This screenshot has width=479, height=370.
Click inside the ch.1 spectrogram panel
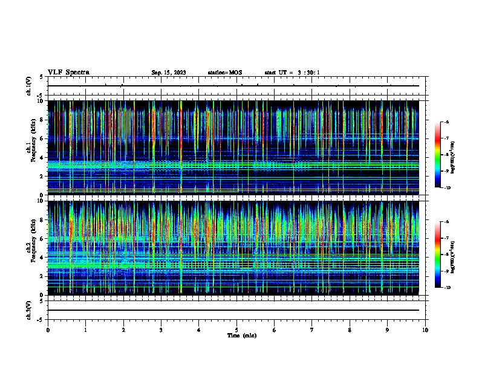click(233, 148)
